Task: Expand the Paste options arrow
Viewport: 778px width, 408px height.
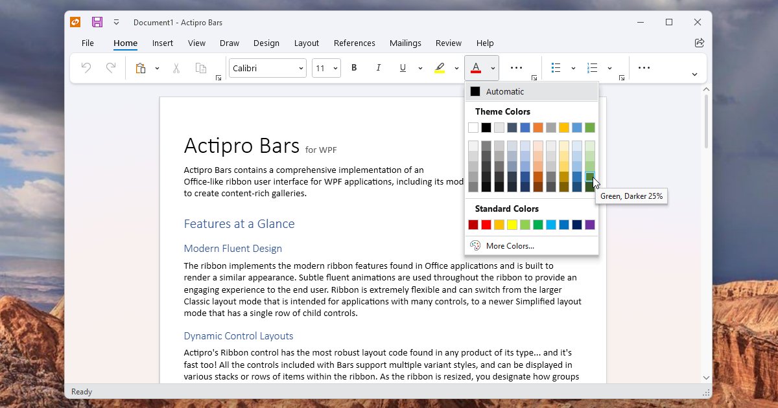Action: (x=157, y=68)
